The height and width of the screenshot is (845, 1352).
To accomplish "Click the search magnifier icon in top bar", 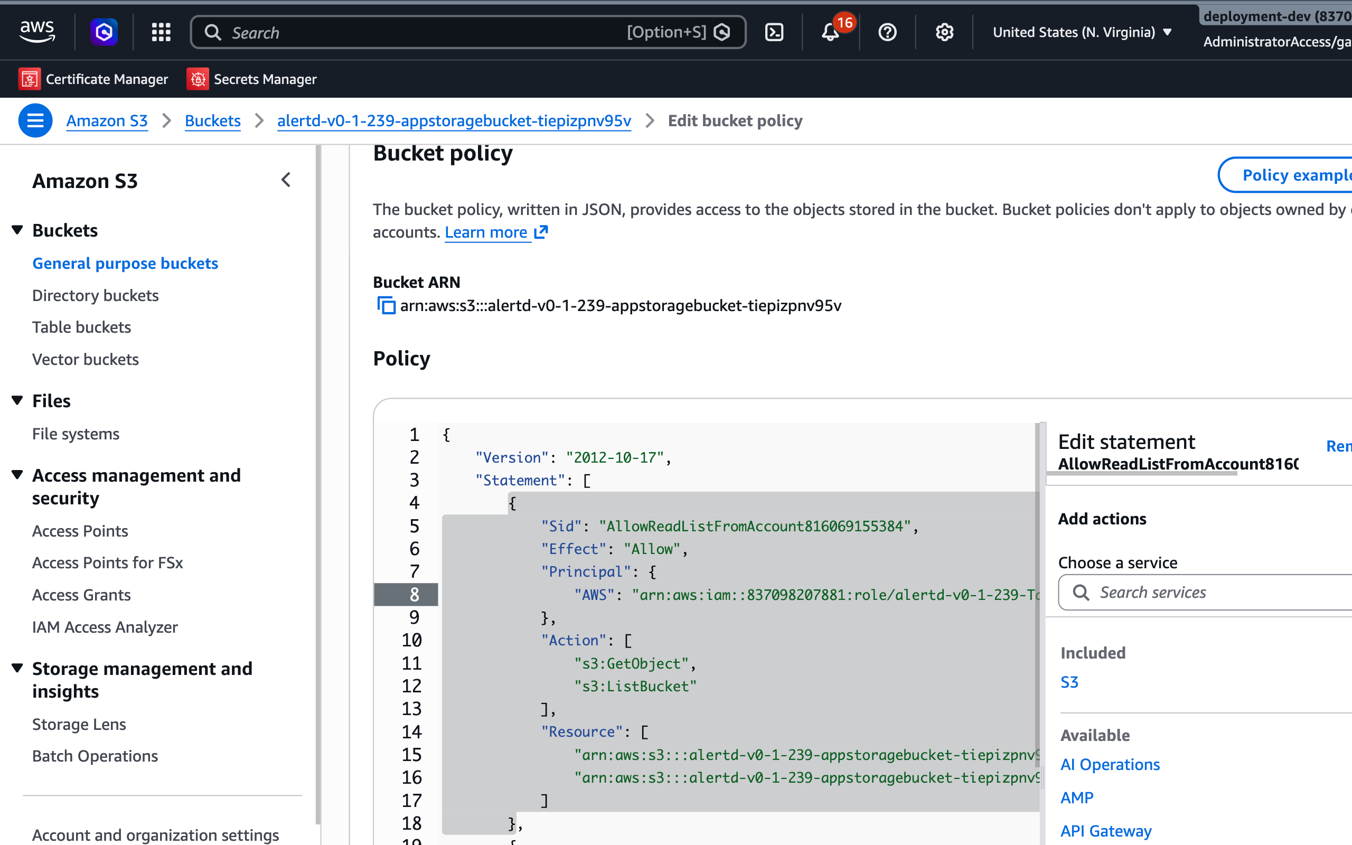I will click(212, 32).
